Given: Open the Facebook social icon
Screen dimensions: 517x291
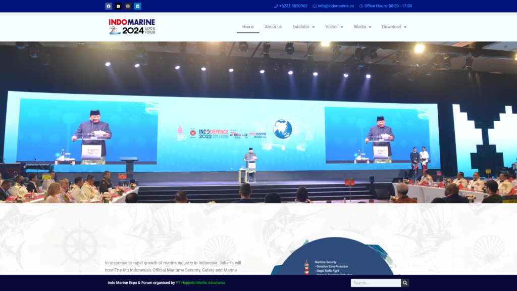Looking at the screenshot, I should click(x=109, y=6).
